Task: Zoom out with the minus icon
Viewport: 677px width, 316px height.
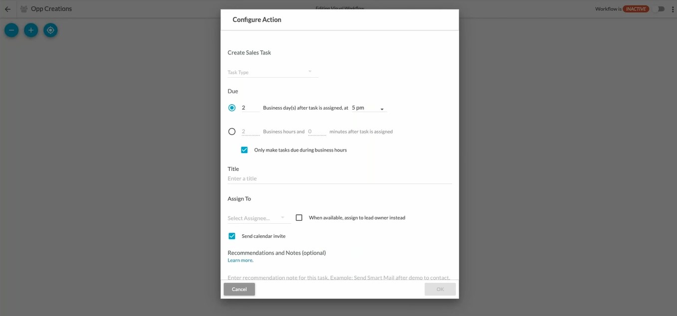Action: coord(11,30)
